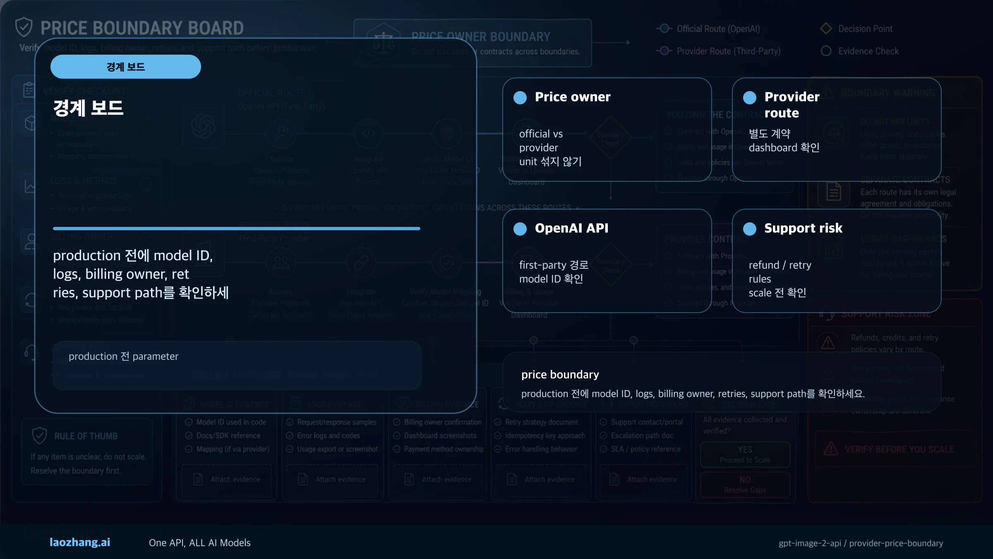Click the Price Owner Boundary heading
Image resolution: width=993 pixels, height=559 pixels.
(x=481, y=37)
